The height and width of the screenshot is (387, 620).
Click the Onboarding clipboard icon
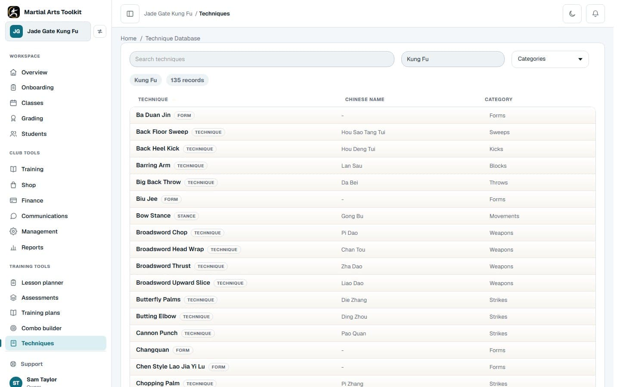[13, 87]
